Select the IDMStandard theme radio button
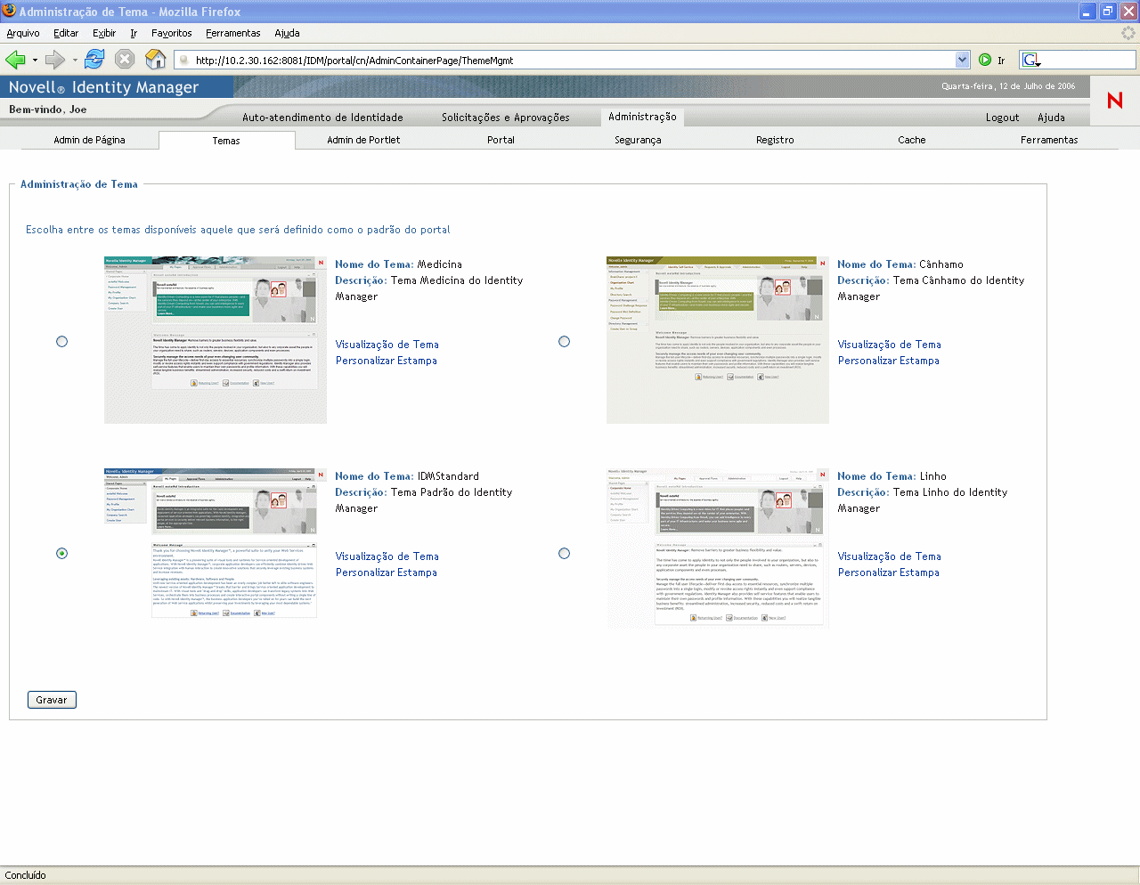Screen dimensions: 1140x885 click(61, 553)
